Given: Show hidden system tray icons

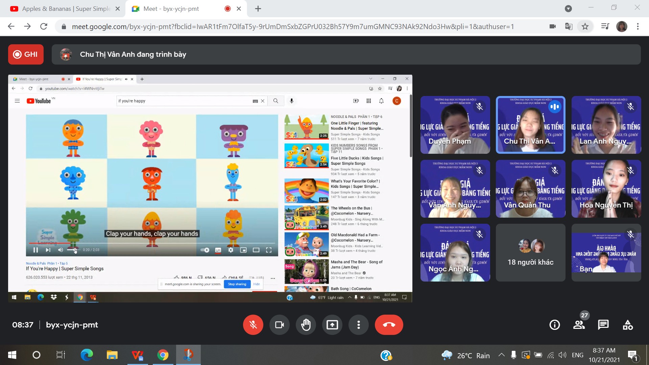Looking at the screenshot, I should point(502,355).
